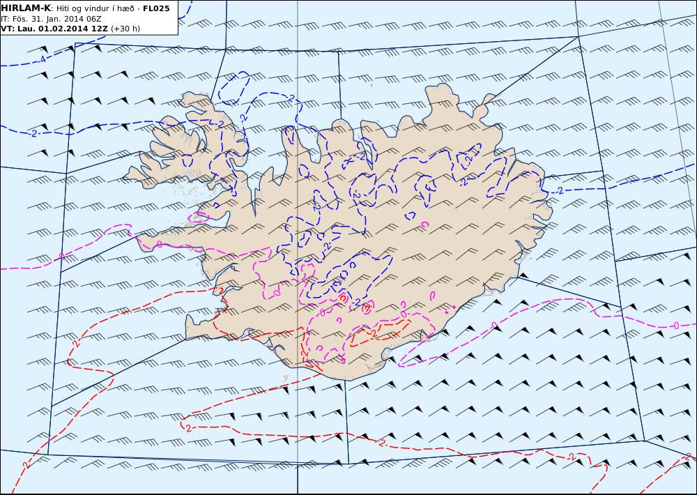697x495 pixels.
Task: Select the FL025 flight level label
Action: coord(156,8)
